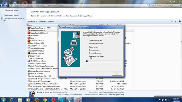Click the Adobe Photoshop 7.0 list icon
182x102 pixels.
coord(28,31)
